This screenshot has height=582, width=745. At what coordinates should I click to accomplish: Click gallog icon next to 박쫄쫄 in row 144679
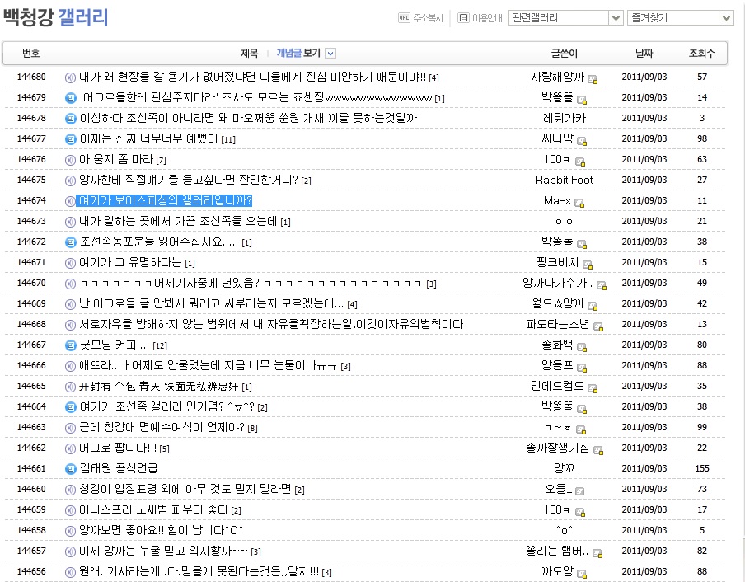(x=582, y=100)
